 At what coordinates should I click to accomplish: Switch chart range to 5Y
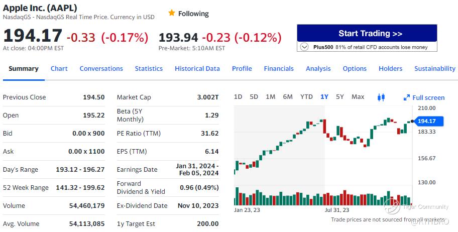pyautogui.click(x=340, y=97)
